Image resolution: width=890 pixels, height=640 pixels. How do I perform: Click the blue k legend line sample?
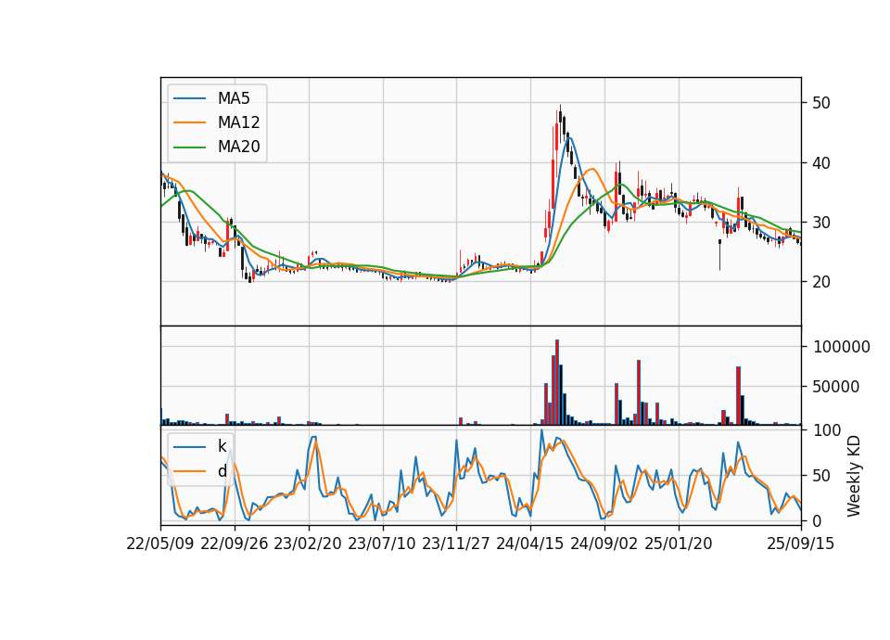(x=189, y=446)
